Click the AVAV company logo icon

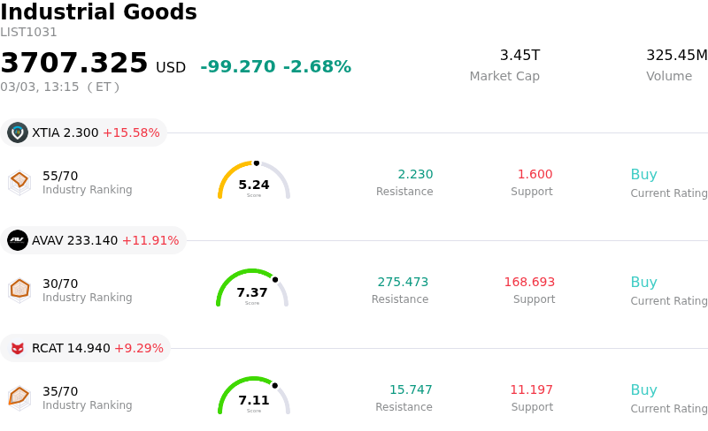click(18, 240)
